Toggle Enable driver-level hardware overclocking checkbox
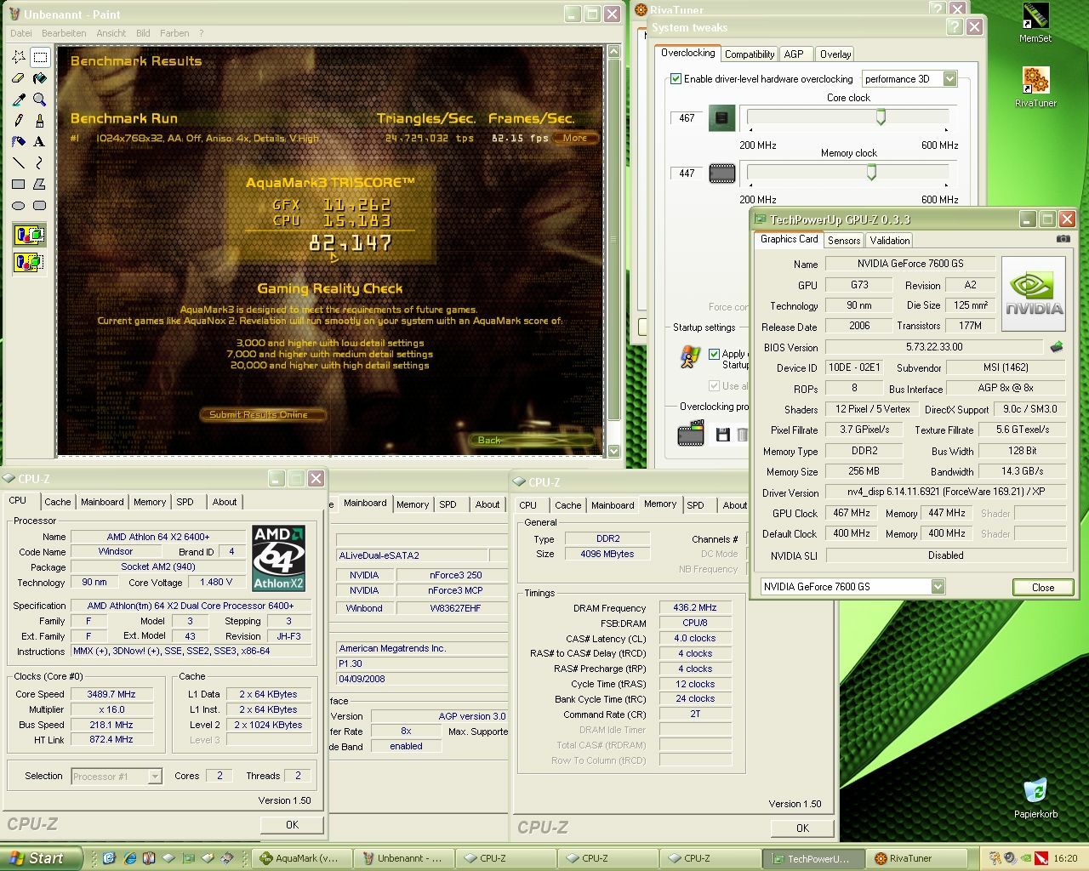The width and height of the screenshot is (1089, 871). (676, 79)
